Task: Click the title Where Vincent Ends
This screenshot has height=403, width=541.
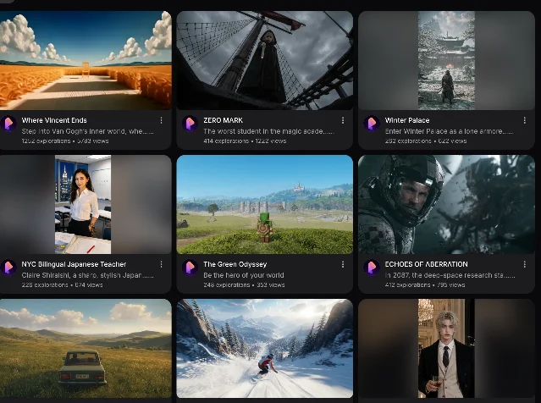Action: pyautogui.click(x=54, y=120)
